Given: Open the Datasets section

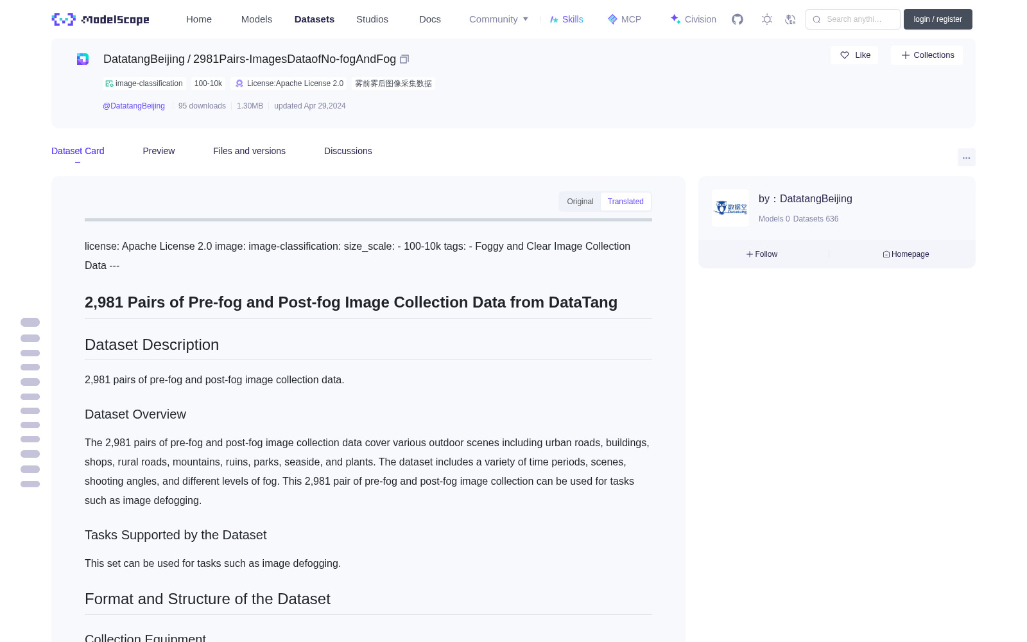Looking at the screenshot, I should [x=315, y=19].
